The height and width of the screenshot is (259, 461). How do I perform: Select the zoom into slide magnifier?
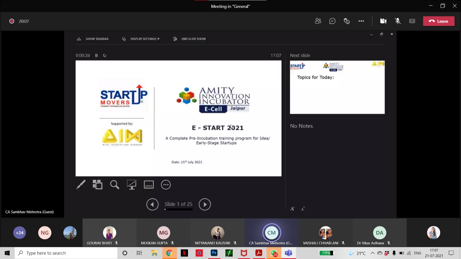pyautogui.click(x=115, y=185)
